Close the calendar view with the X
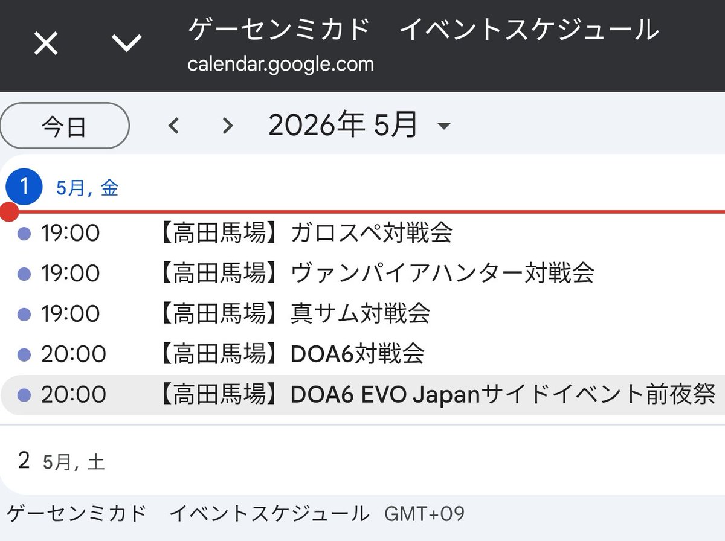The width and height of the screenshot is (725, 541). 45,43
